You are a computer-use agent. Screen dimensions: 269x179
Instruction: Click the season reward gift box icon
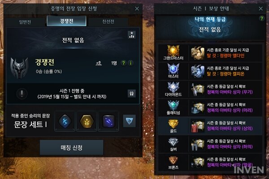pyautogui.click(x=131, y=94)
